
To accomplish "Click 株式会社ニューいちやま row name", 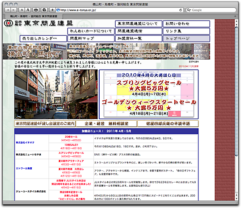I will tap(29, 154).
